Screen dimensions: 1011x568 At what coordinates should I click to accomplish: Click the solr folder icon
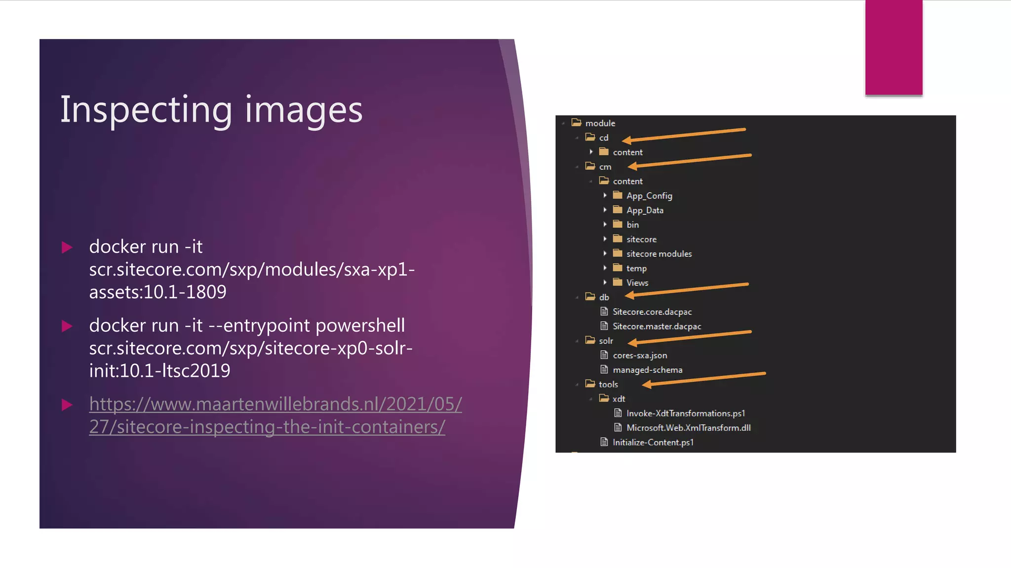590,340
